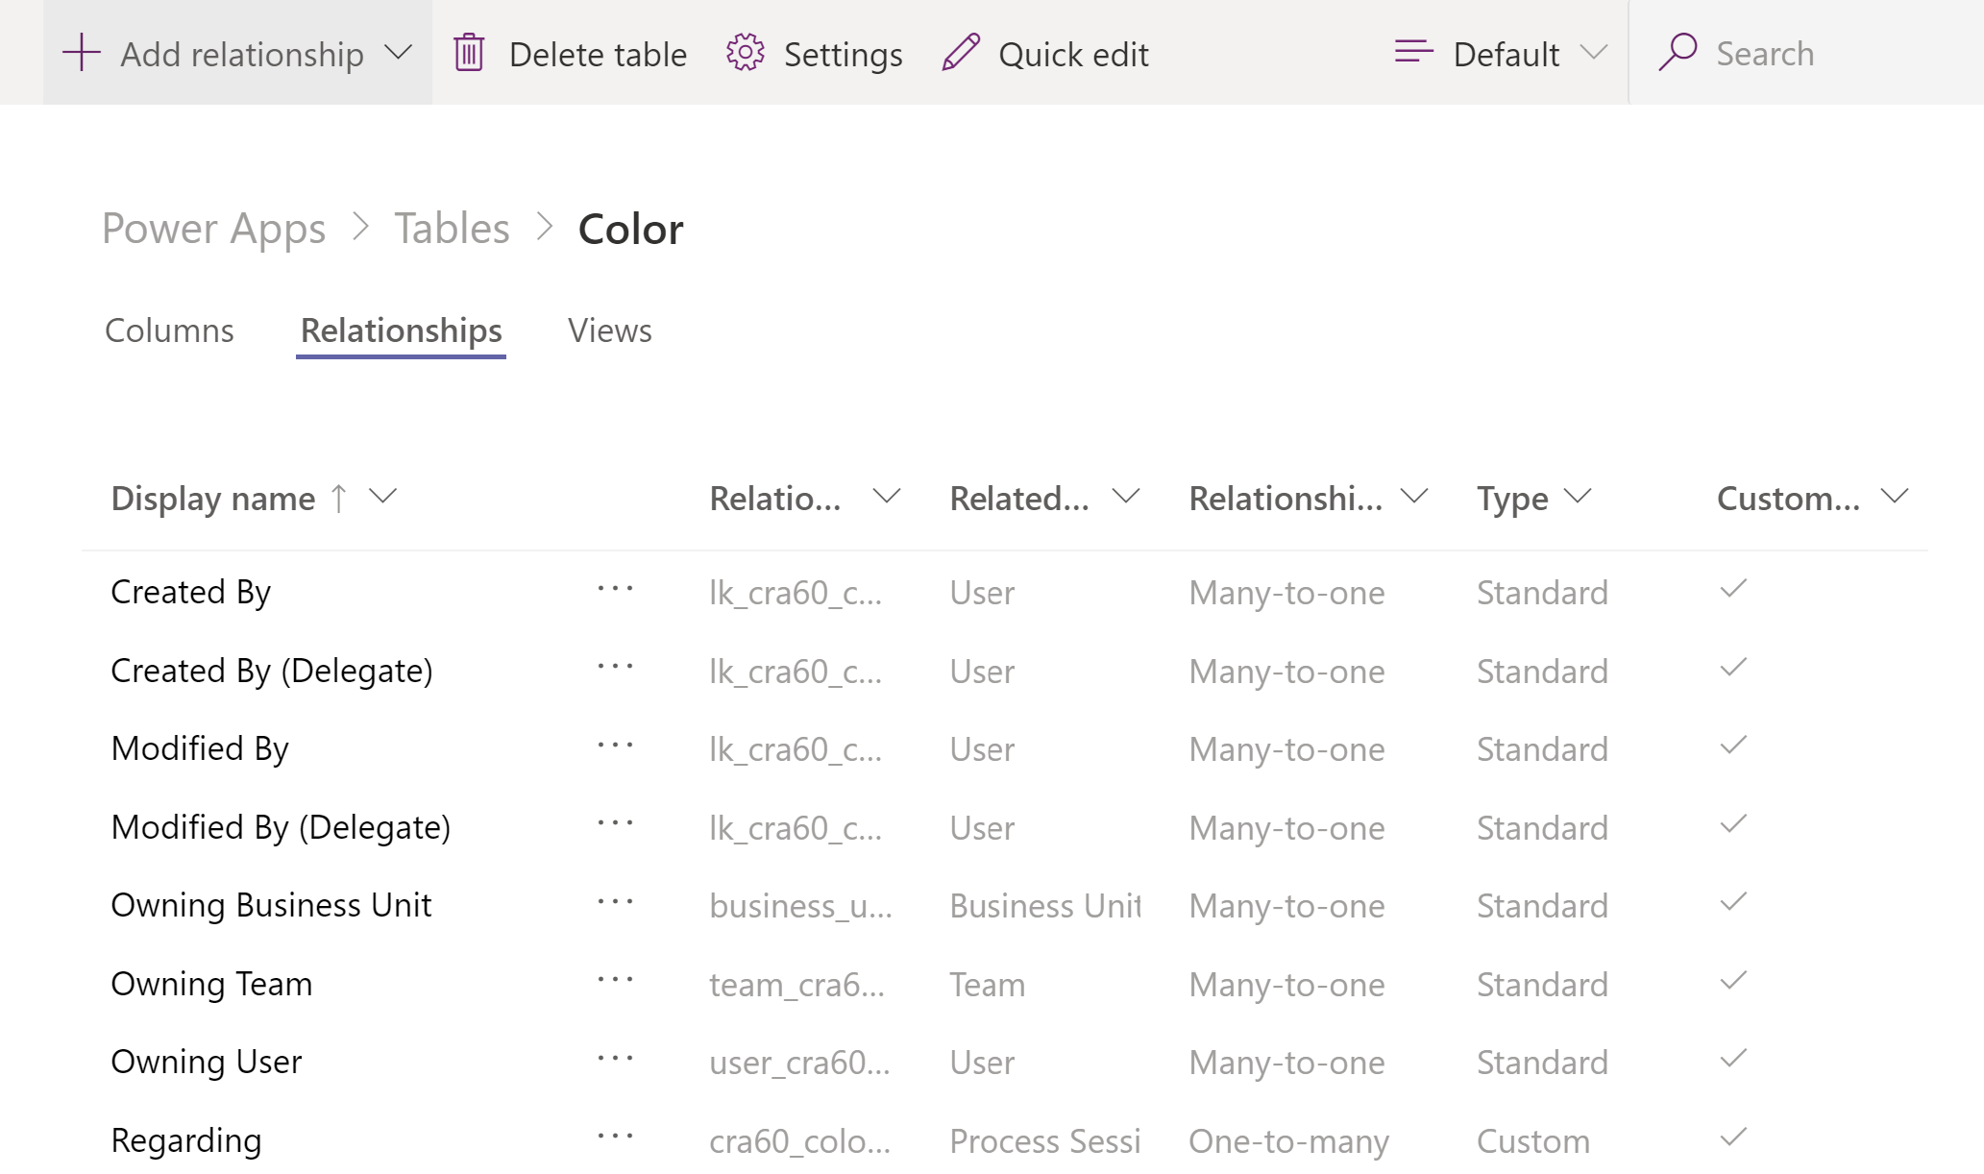Click the Relationships tab
Image resolution: width=1984 pixels, height=1174 pixels.
tap(401, 330)
